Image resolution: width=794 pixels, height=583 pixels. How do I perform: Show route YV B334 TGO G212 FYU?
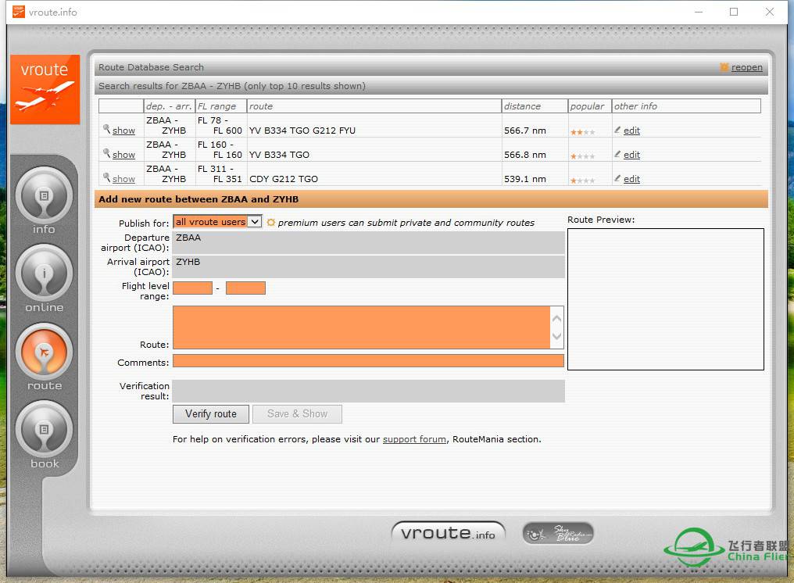tap(123, 131)
